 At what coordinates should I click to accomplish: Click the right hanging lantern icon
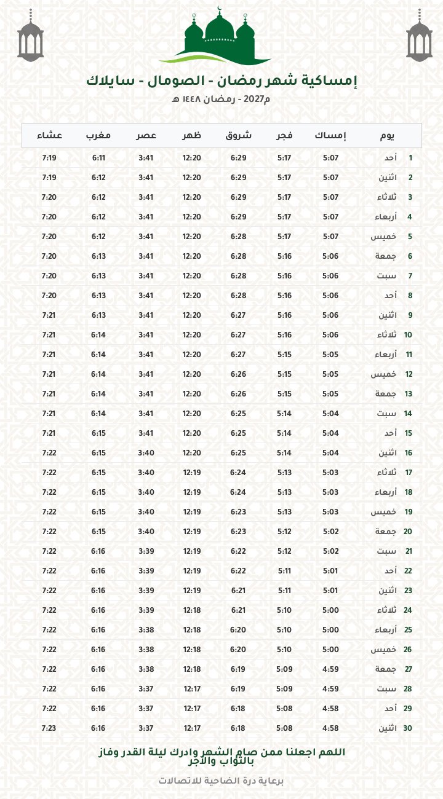(418, 36)
